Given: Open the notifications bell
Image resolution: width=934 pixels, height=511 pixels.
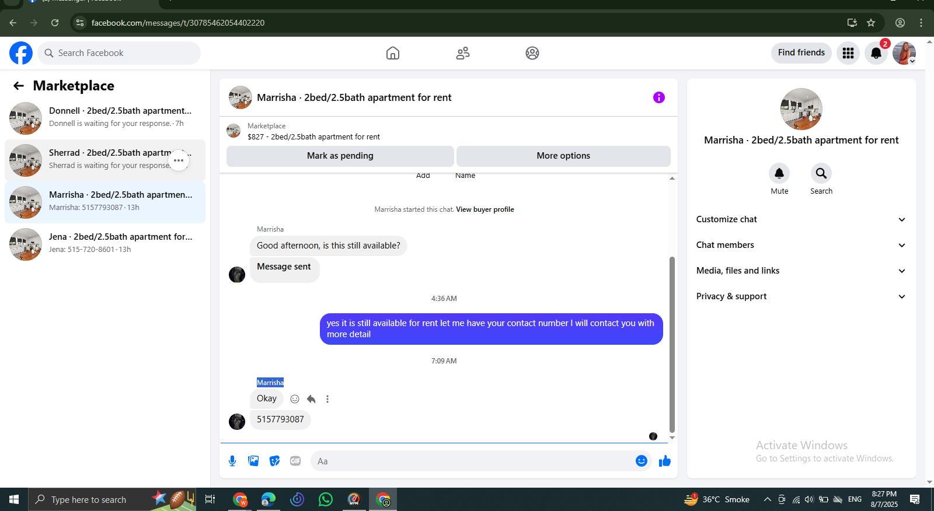Looking at the screenshot, I should (876, 53).
